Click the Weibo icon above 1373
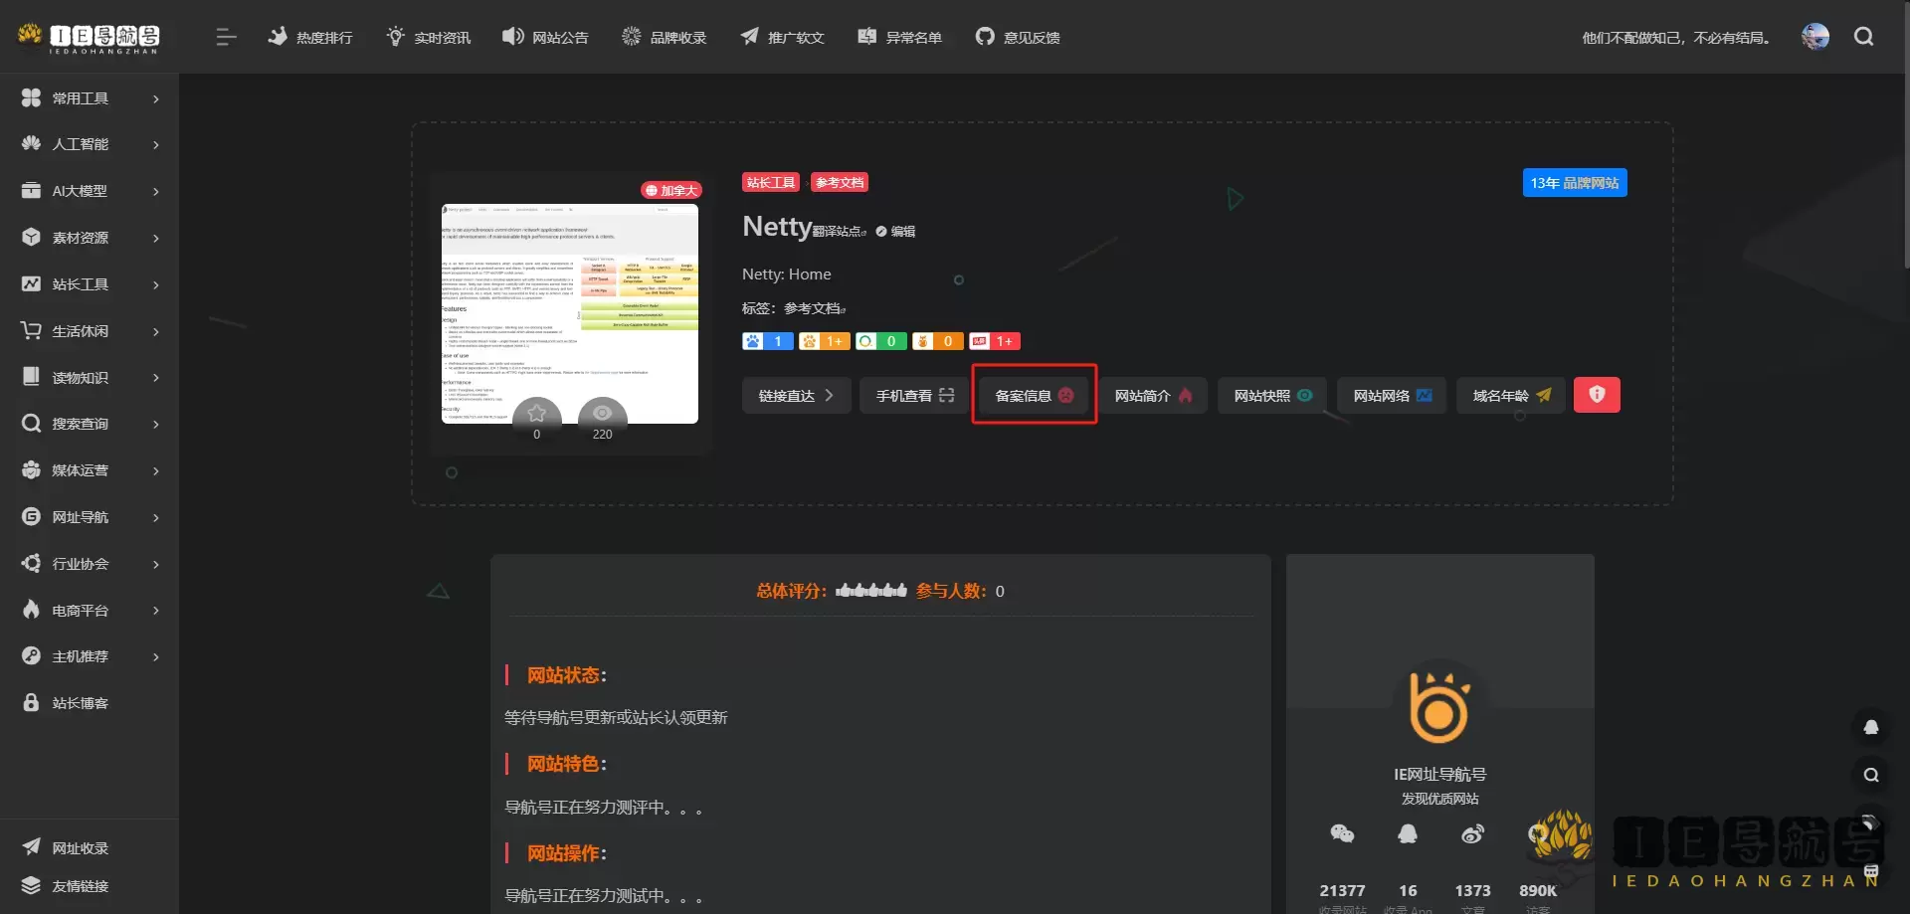This screenshot has width=1910, height=914. (x=1473, y=833)
